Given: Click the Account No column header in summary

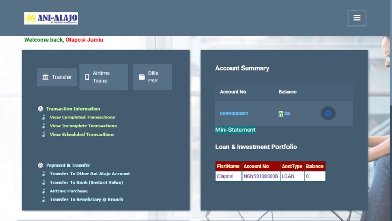Looking at the screenshot, I should [x=233, y=92].
